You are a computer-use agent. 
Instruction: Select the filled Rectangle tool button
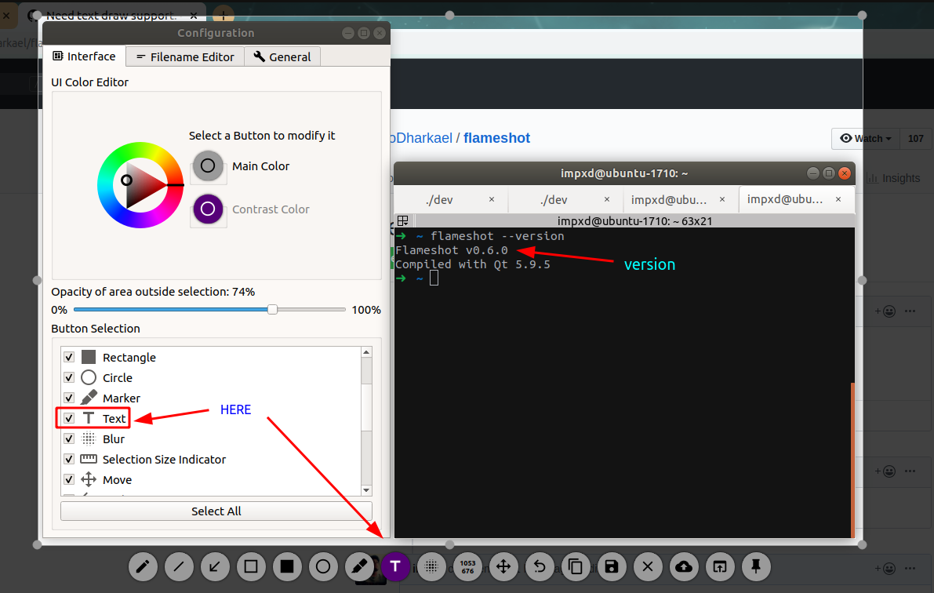tap(287, 566)
